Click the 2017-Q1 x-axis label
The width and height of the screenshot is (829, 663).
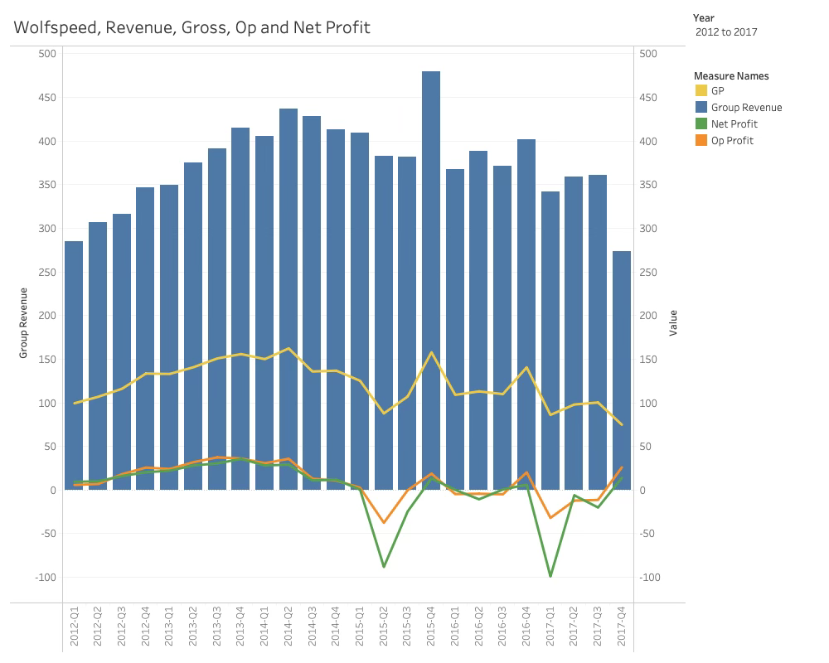pos(550,626)
